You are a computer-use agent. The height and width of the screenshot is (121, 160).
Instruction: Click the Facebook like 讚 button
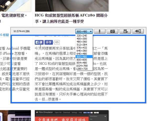[x=39, y=42]
